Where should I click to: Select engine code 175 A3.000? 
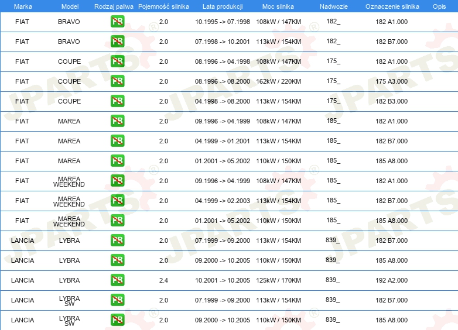coord(391,81)
